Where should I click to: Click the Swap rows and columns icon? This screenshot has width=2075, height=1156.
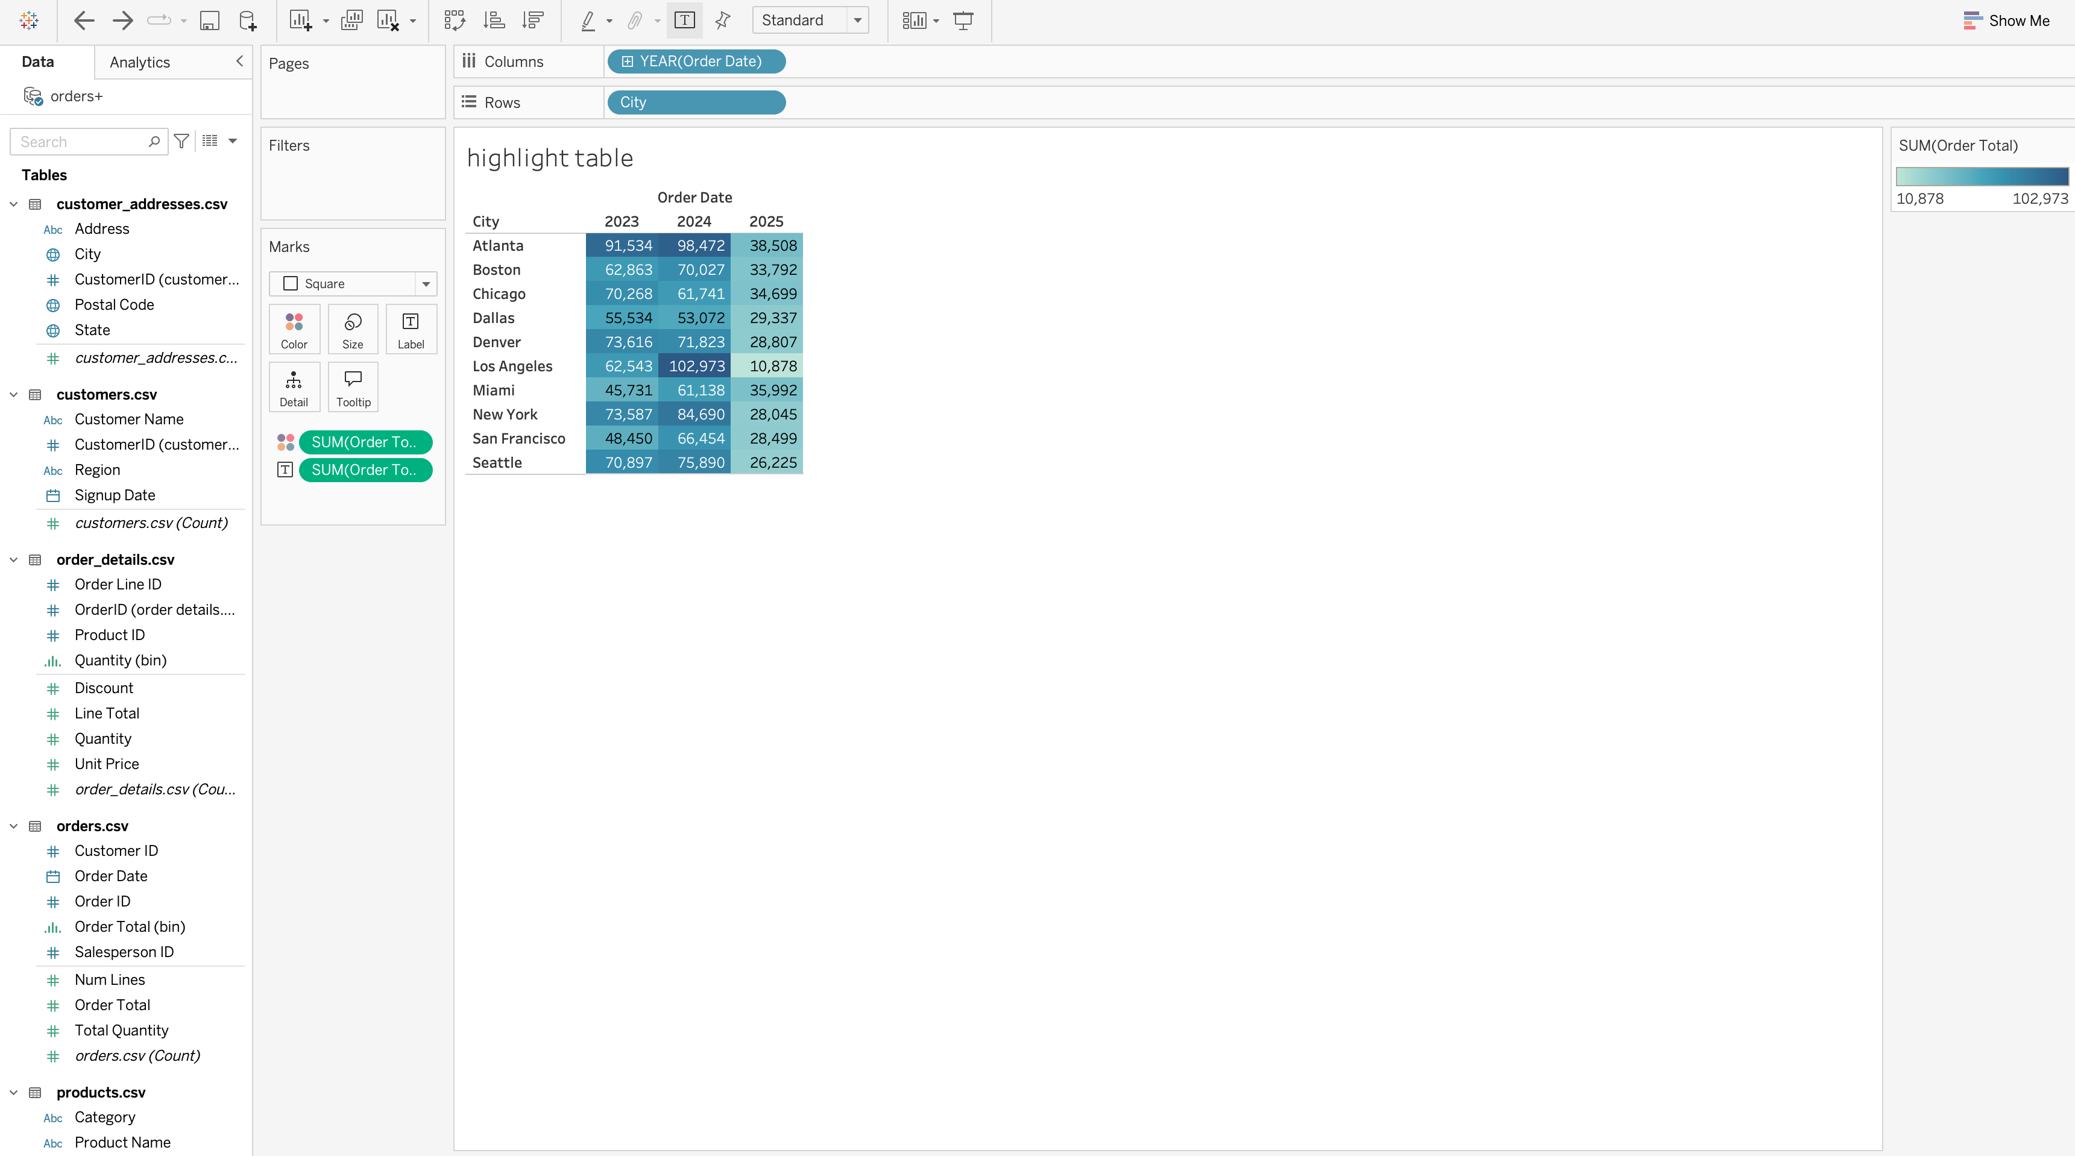point(455,20)
